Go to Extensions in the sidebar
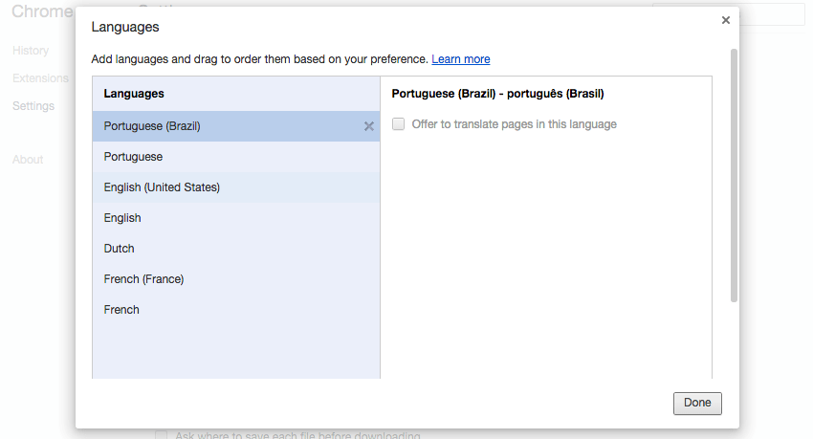 (x=40, y=77)
